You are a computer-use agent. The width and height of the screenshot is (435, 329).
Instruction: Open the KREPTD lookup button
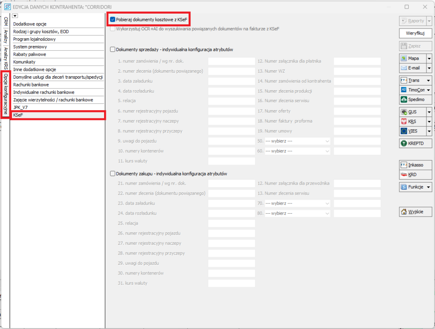point(415,144)
